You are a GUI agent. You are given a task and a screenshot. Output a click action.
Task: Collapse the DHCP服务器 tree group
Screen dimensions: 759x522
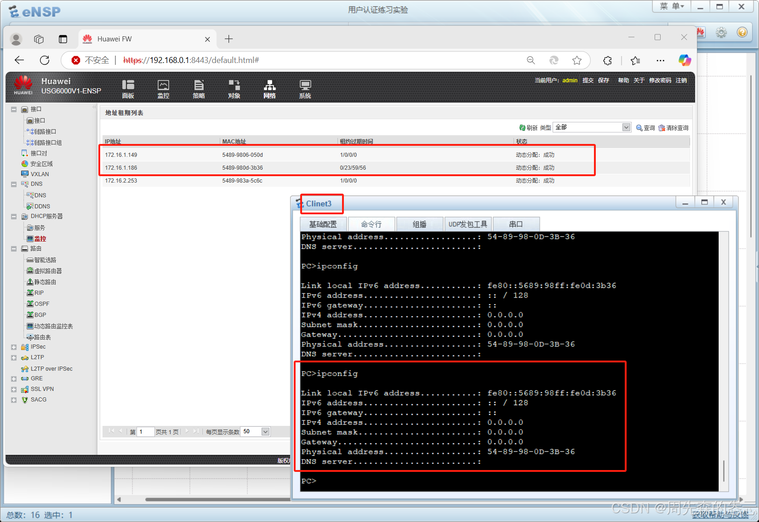[14, 217]
